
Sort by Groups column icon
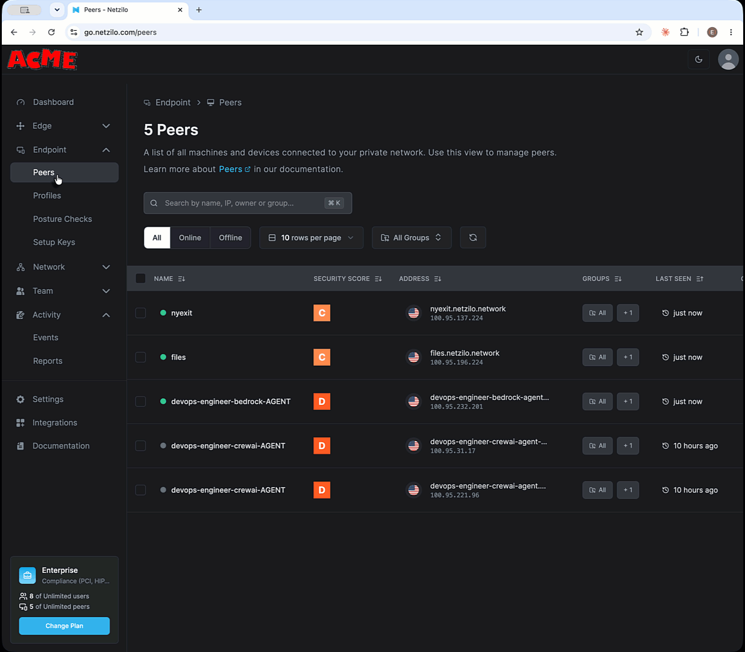coord(617,279)
